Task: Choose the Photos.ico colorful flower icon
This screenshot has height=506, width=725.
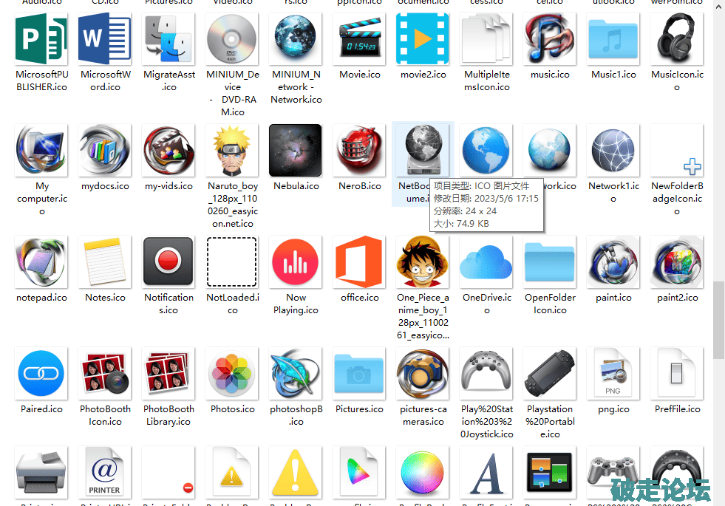Action: pyautogui.click(x=232, y=374)
